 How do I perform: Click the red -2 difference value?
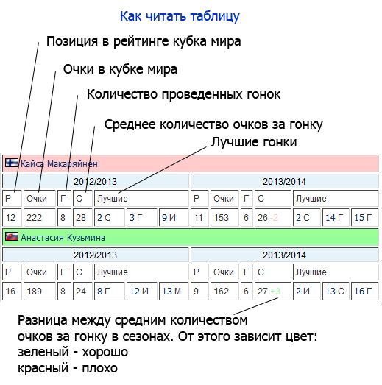274,218
